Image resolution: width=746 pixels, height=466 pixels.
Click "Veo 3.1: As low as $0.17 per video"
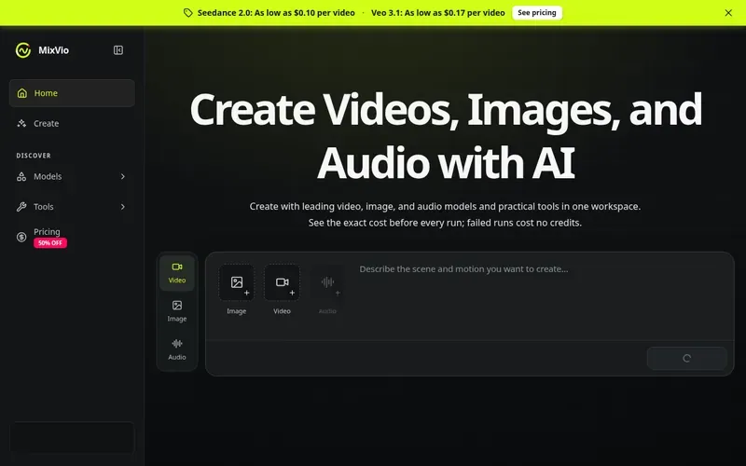click(437, 13)
